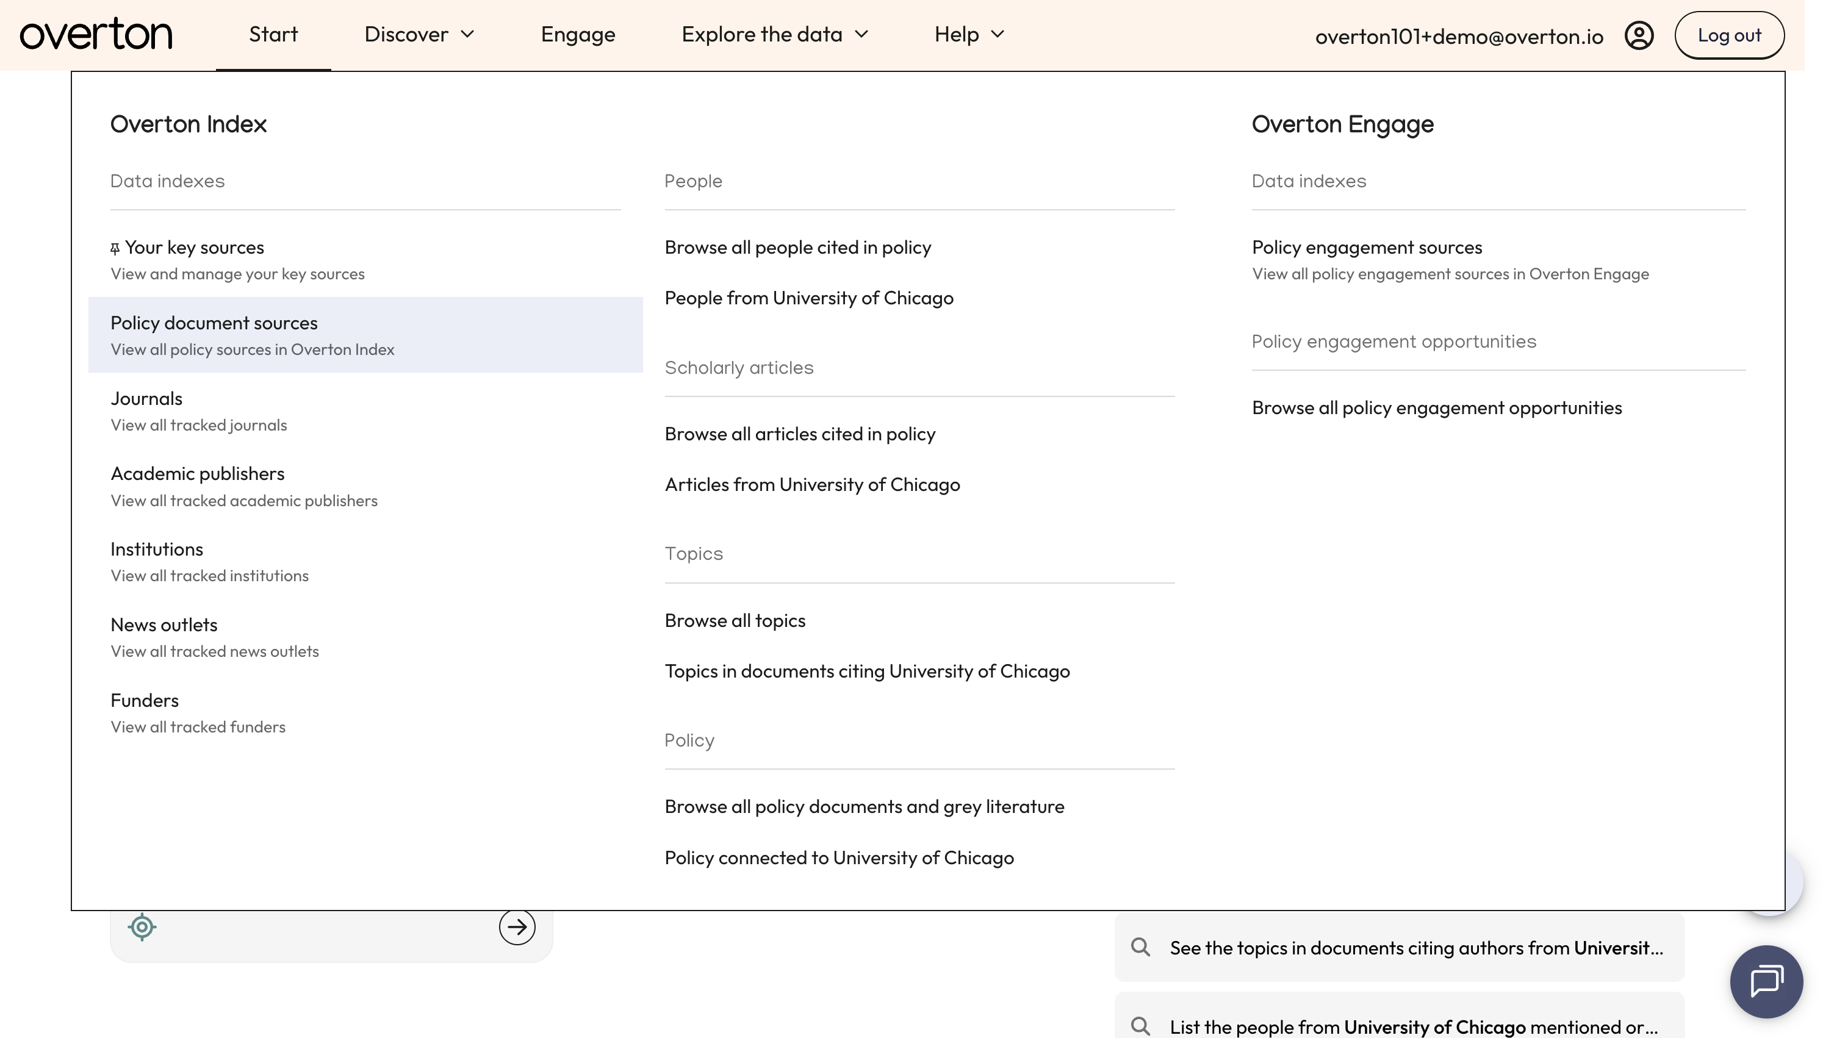Open People from University of Chicago

point(808,298)
